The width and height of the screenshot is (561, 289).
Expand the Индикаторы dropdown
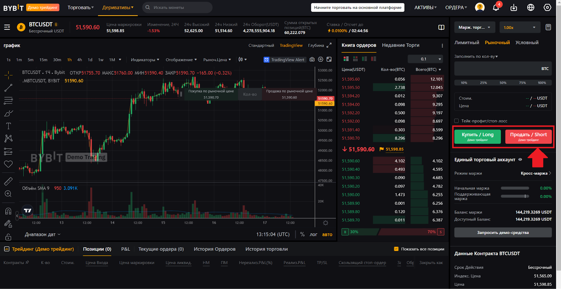[145, 60]
